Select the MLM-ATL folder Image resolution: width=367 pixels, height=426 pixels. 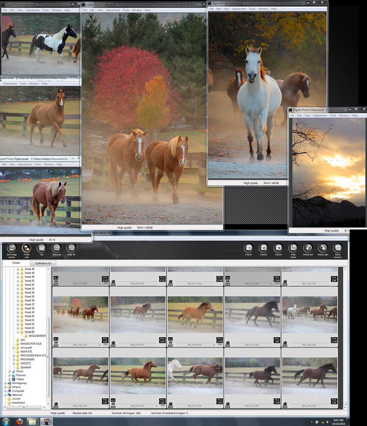(26, 351)
